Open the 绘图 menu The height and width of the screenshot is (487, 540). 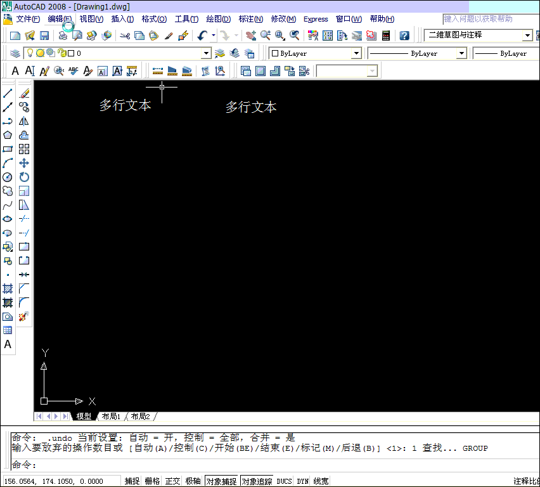point(218,19)
